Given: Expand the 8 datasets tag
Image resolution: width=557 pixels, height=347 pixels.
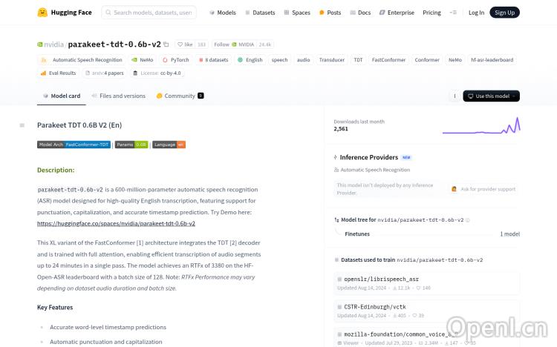Looking at the screenshot, I should [x=212, y=60].
